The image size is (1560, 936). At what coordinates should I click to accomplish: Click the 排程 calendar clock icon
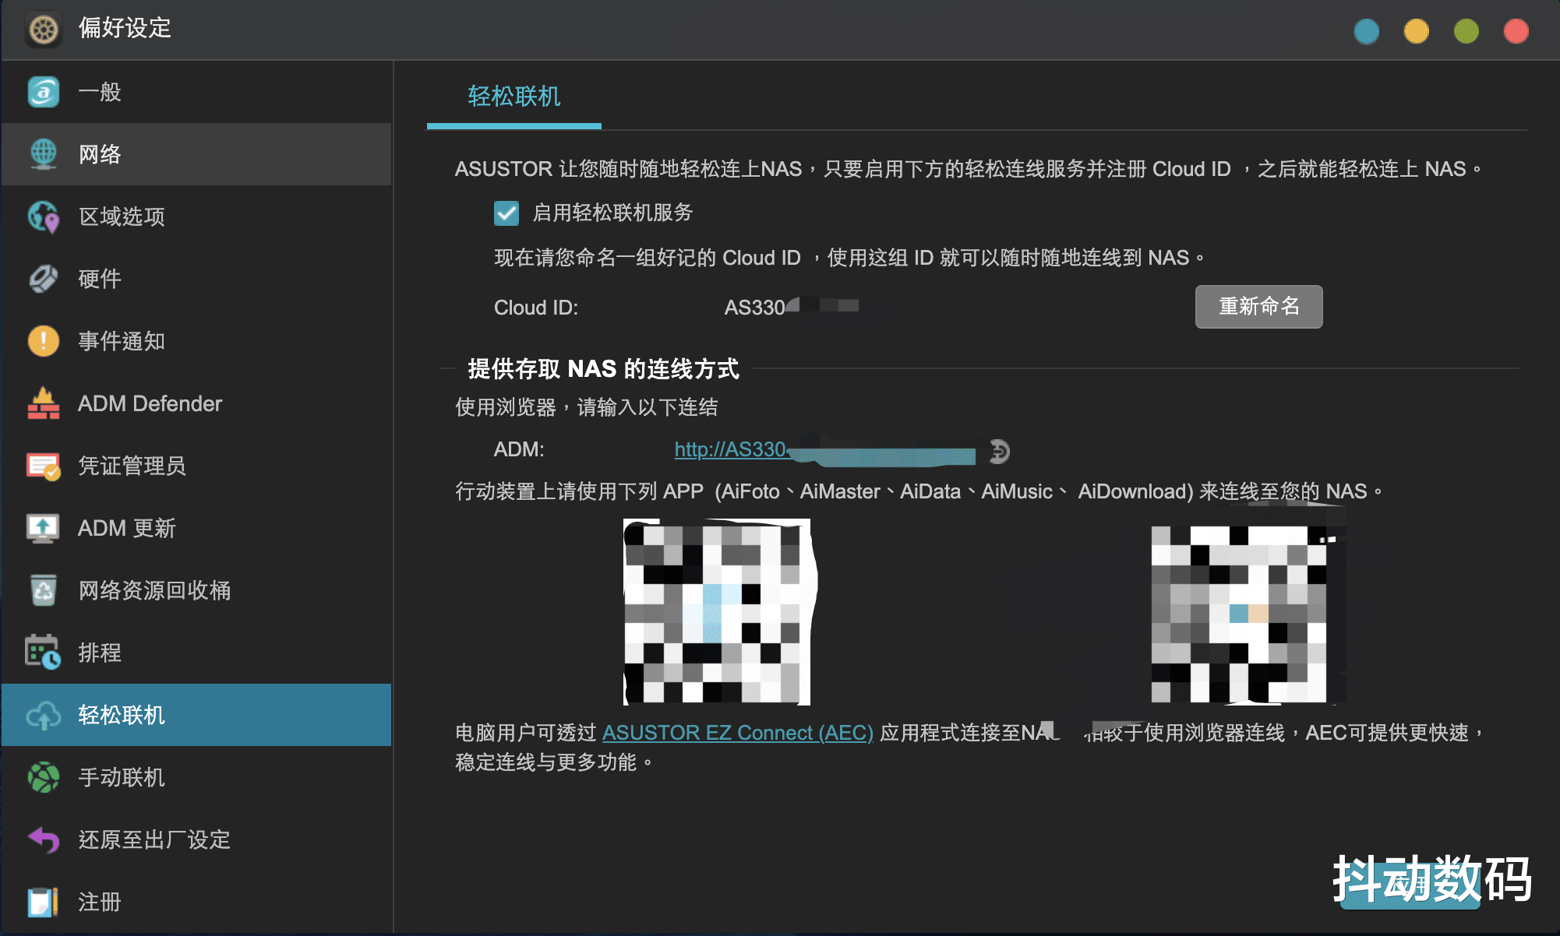(x=44, y=653)
